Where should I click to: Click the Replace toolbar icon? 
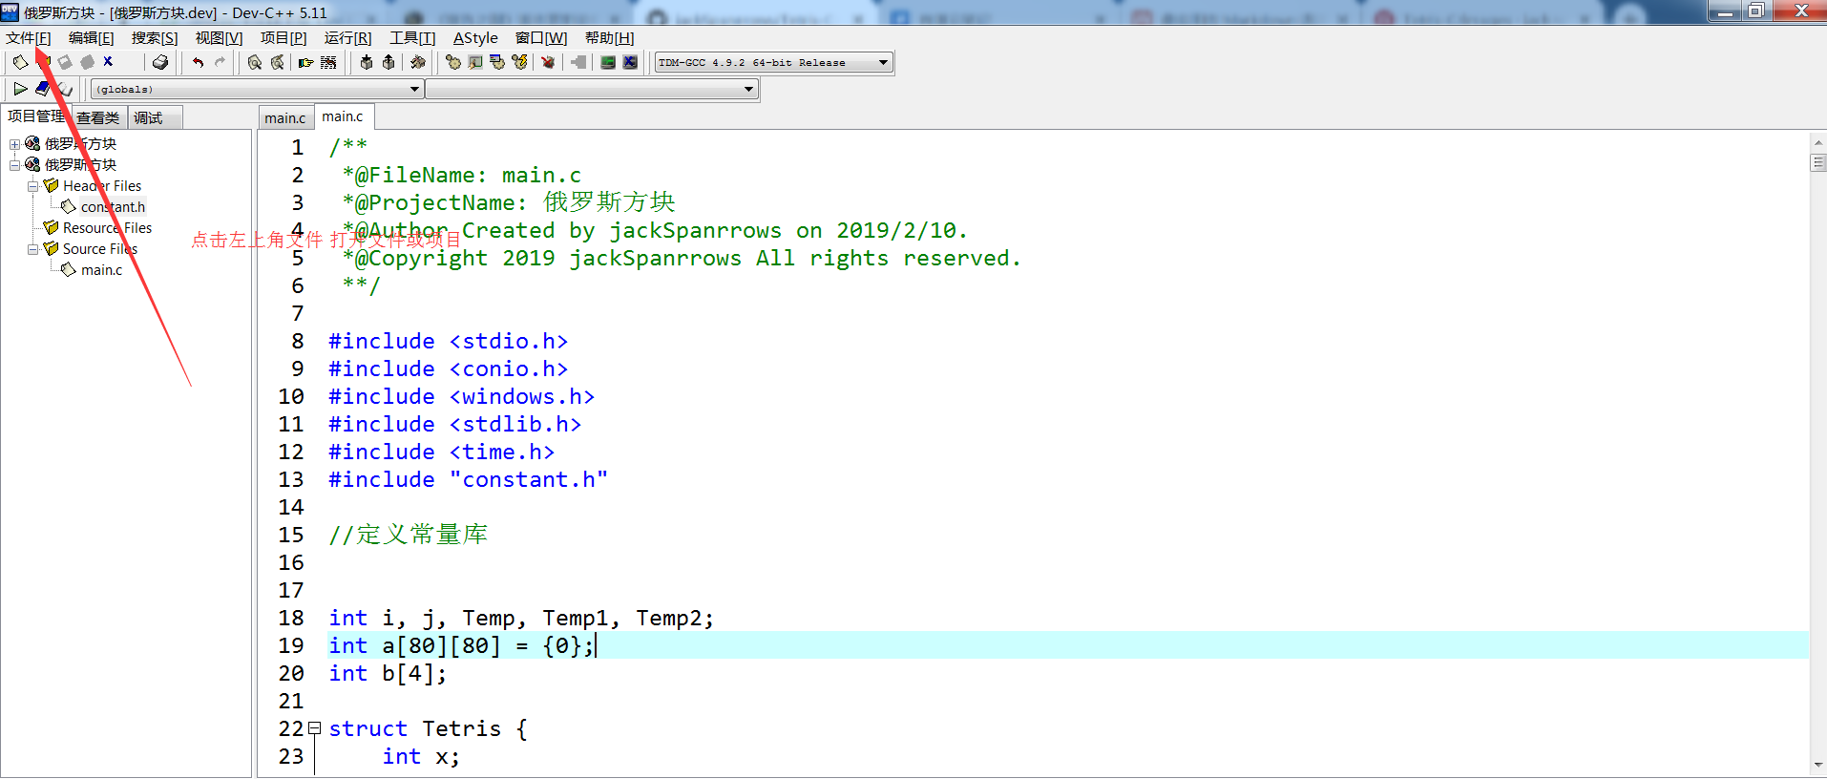coord(278,62)
